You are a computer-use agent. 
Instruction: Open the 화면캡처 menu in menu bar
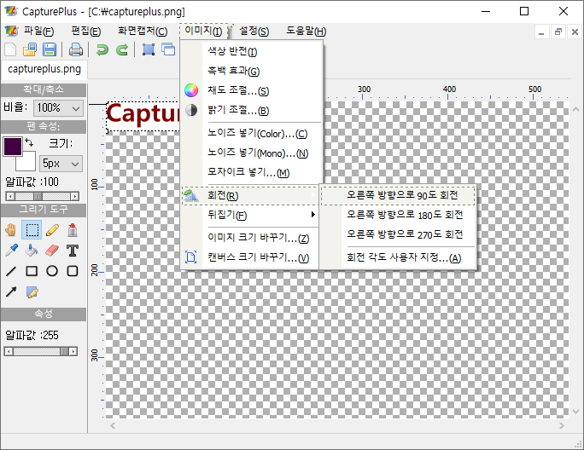coord(142,32)
